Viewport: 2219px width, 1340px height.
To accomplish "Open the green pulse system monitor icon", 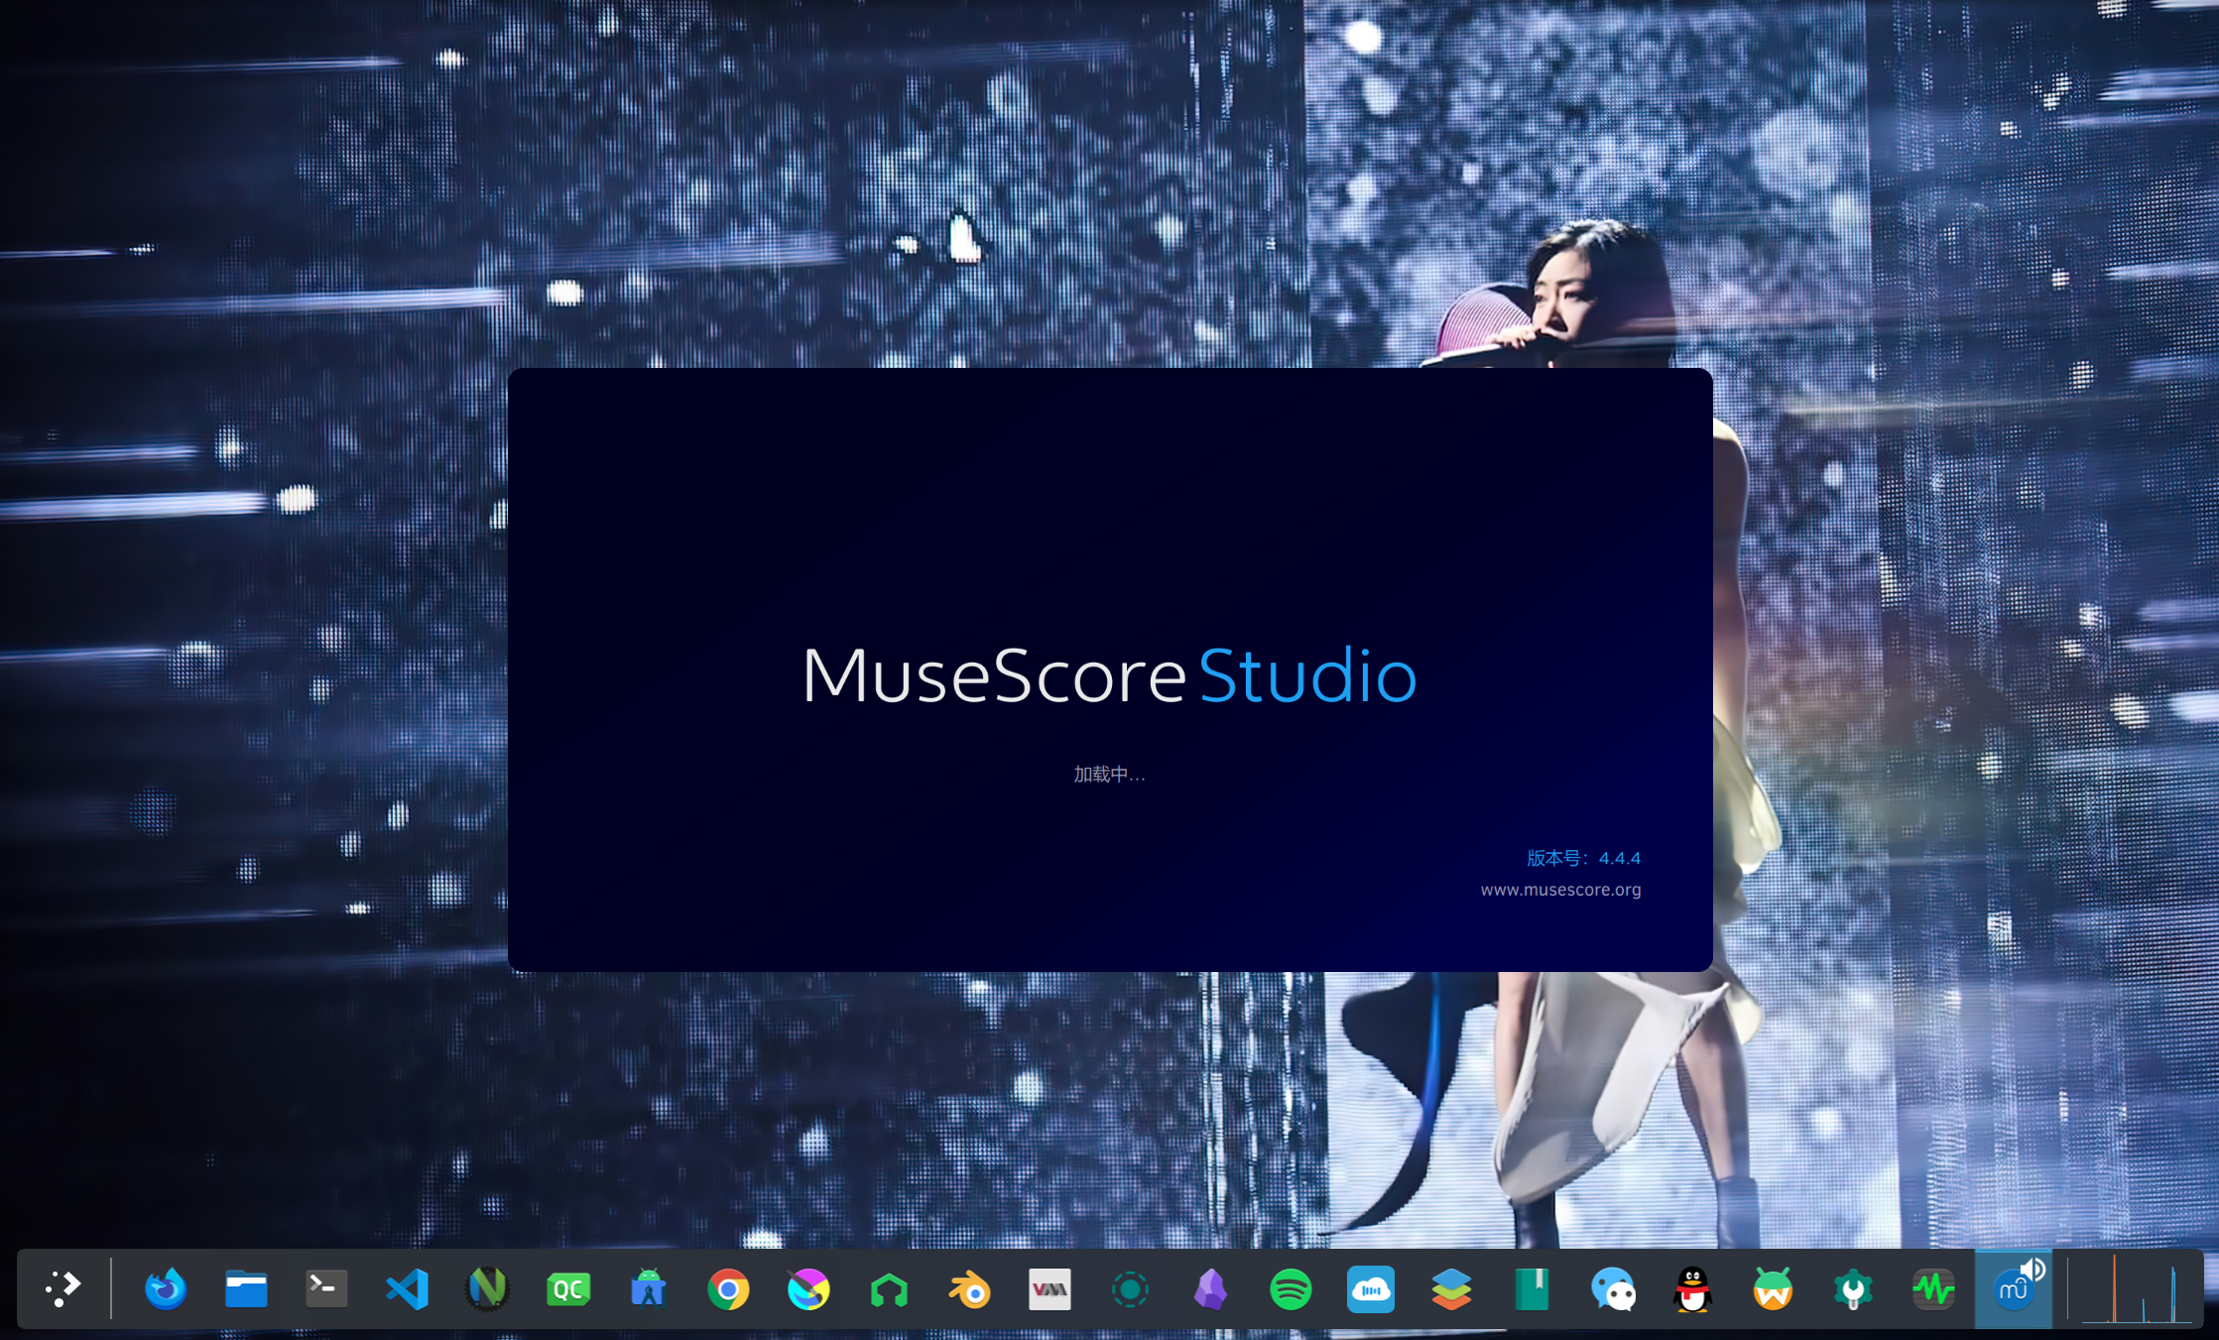I will (1933, 1289).
